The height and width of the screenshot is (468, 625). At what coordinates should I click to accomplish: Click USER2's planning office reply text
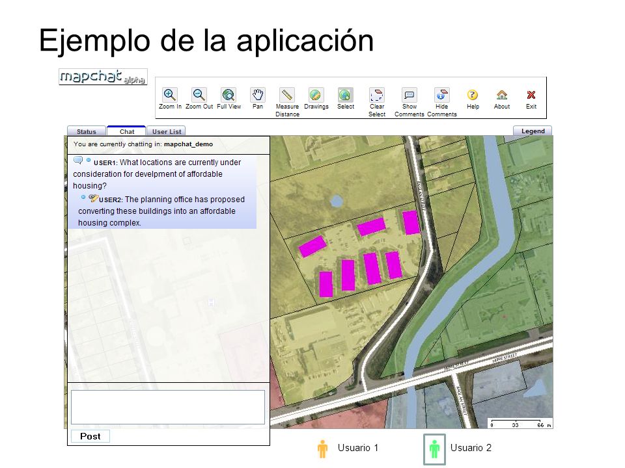[x=161, y=211]
